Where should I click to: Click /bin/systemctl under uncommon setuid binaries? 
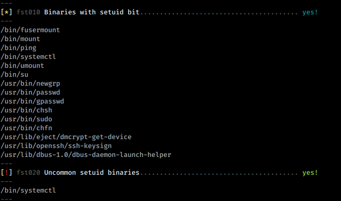coord(28,191)
